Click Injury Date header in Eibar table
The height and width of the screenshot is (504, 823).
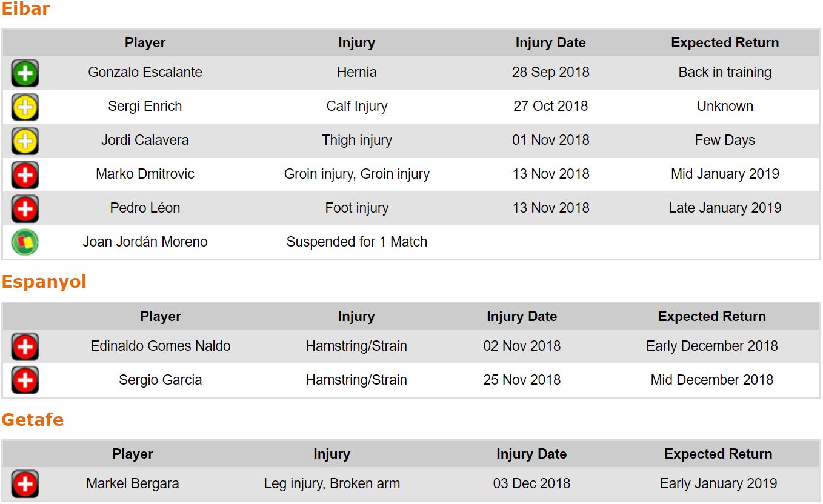click(x=550, y=43)
